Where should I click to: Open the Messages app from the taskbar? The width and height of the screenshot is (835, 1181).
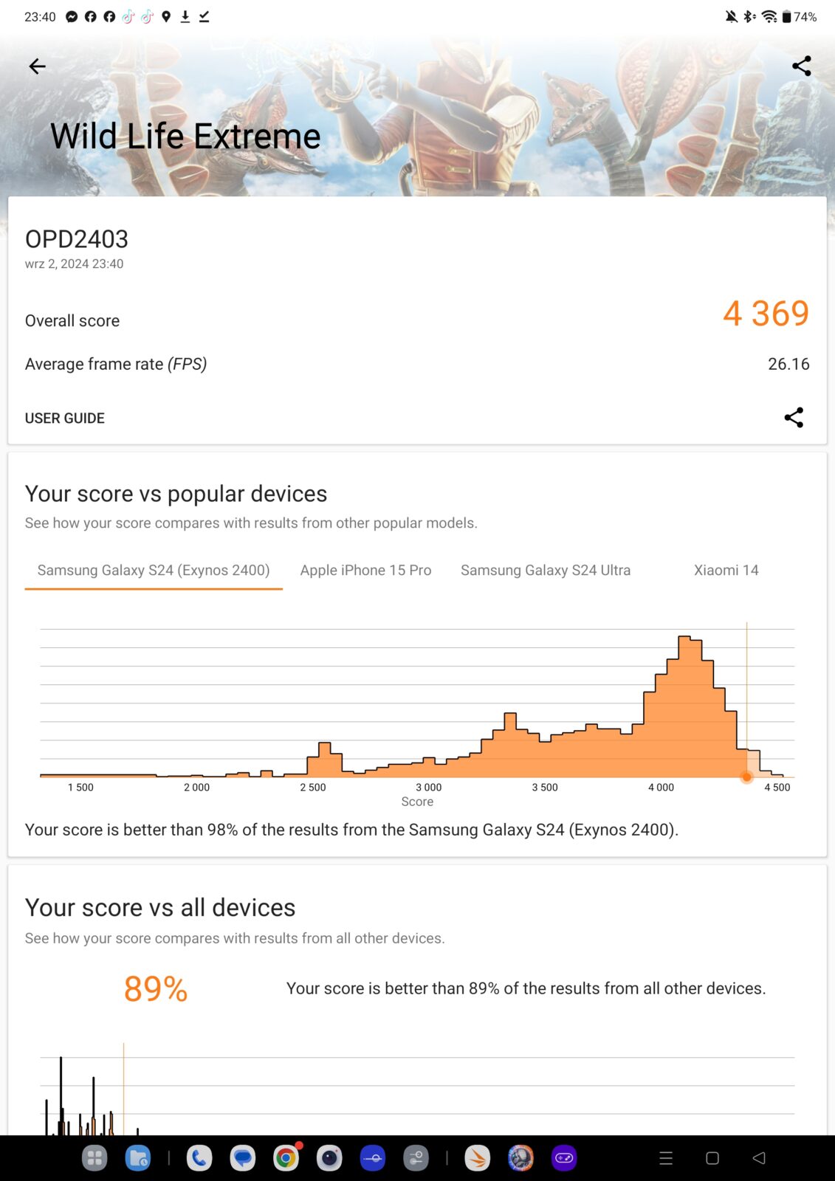(242, 1158)
